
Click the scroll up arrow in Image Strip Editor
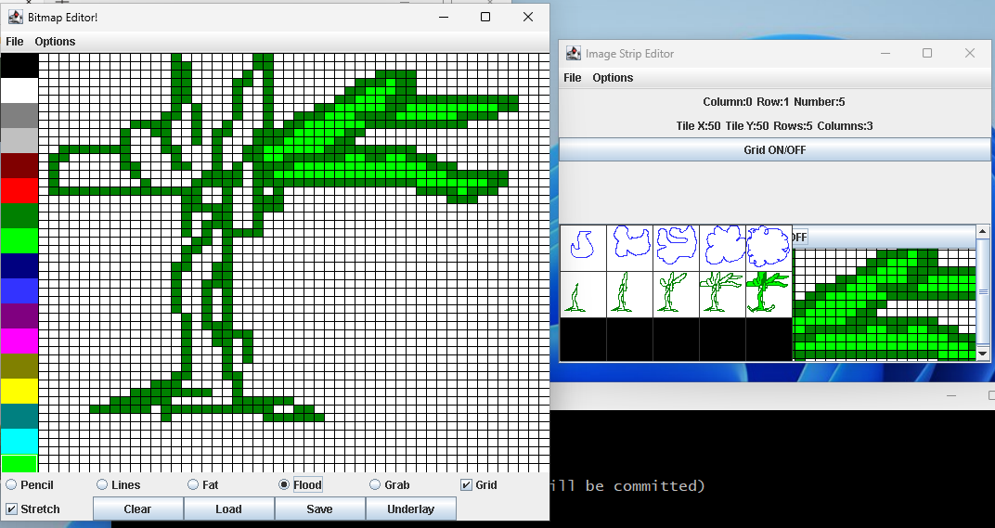click(983, 231)
